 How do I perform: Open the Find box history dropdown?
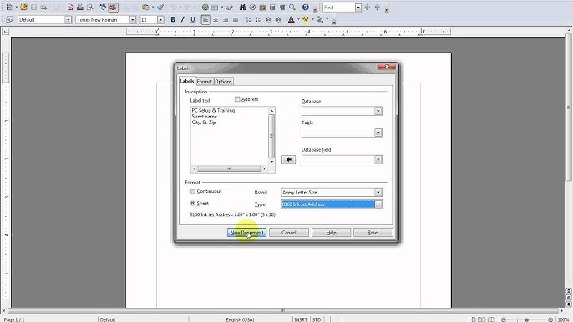358,8
